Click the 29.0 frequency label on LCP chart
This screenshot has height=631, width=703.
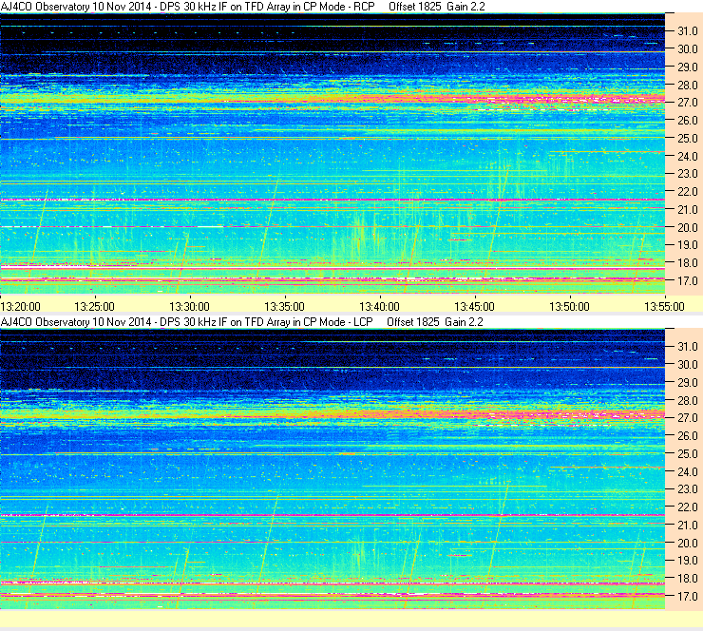(x=688, y=383)
